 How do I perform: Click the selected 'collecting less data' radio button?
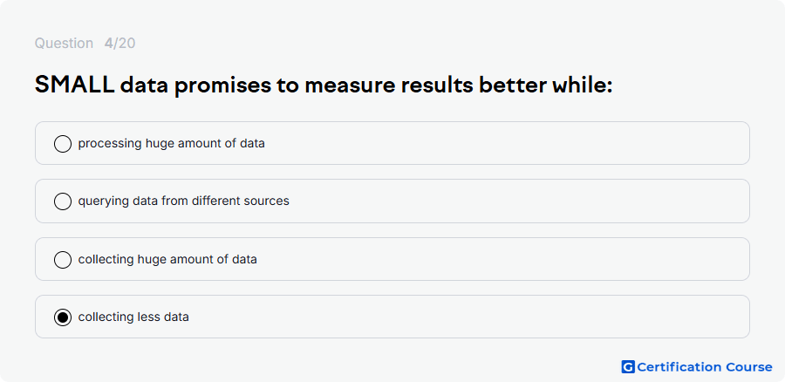pos(63,317)
